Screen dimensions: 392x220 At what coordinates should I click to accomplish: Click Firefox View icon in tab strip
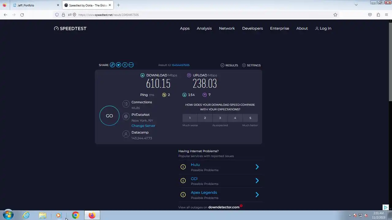click(x=4, y=5)
